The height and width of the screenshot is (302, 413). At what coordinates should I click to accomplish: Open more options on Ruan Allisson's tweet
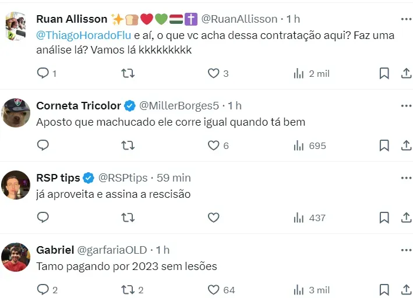[x=405, y=19]
